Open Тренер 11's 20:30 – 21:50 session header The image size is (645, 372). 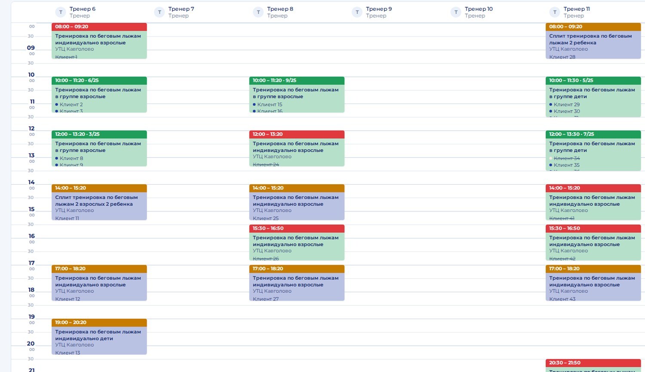[x=593, y=363]
